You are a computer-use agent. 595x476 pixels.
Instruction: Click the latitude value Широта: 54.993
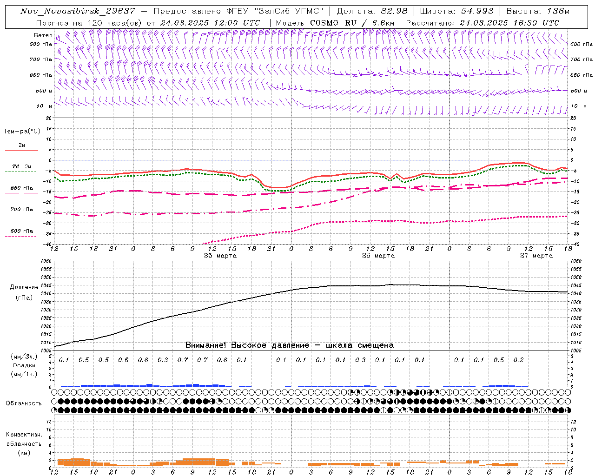click(x=456, y=11)
